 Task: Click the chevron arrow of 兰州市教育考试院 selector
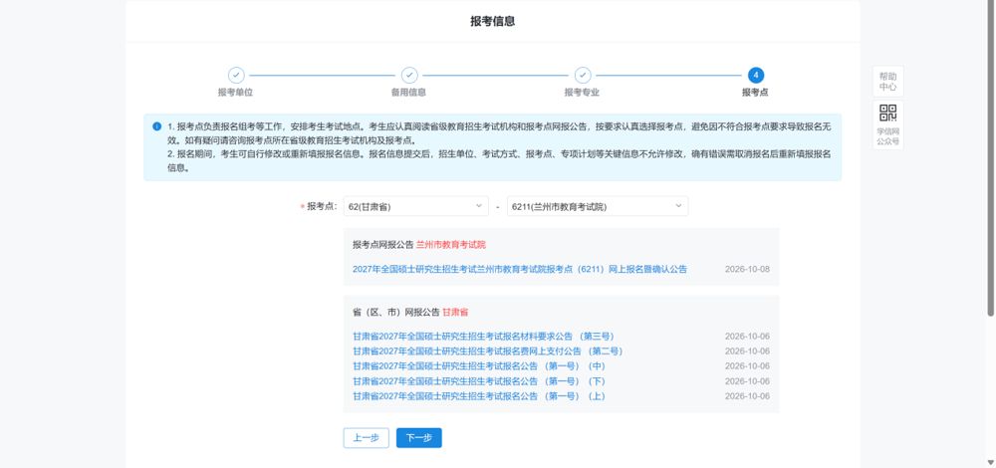pos(677,206)
